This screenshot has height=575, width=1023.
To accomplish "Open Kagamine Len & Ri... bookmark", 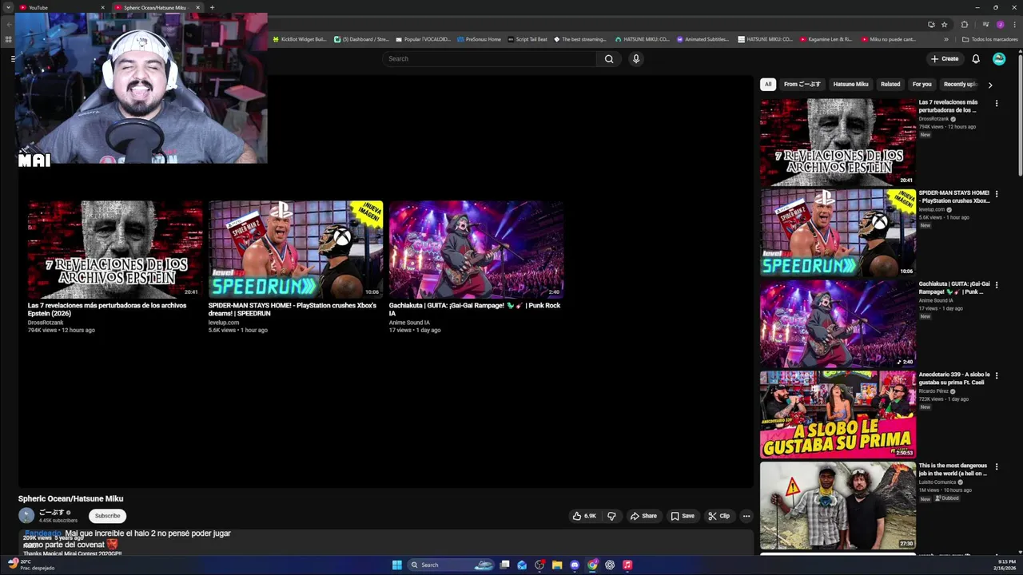I will coord(826,39).
